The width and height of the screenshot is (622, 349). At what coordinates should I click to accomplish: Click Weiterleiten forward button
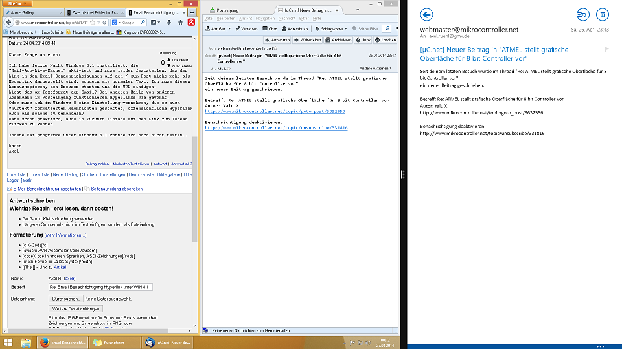point(307,40)
